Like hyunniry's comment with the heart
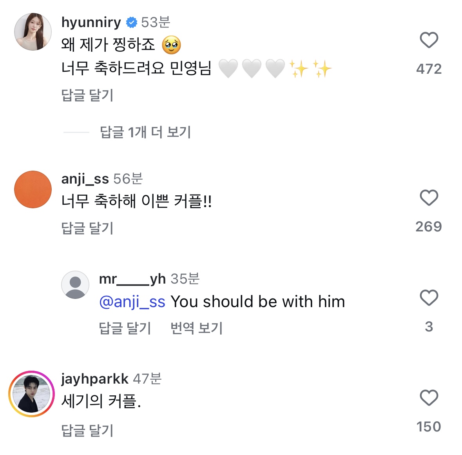462x455 pixels. (429, 40)
